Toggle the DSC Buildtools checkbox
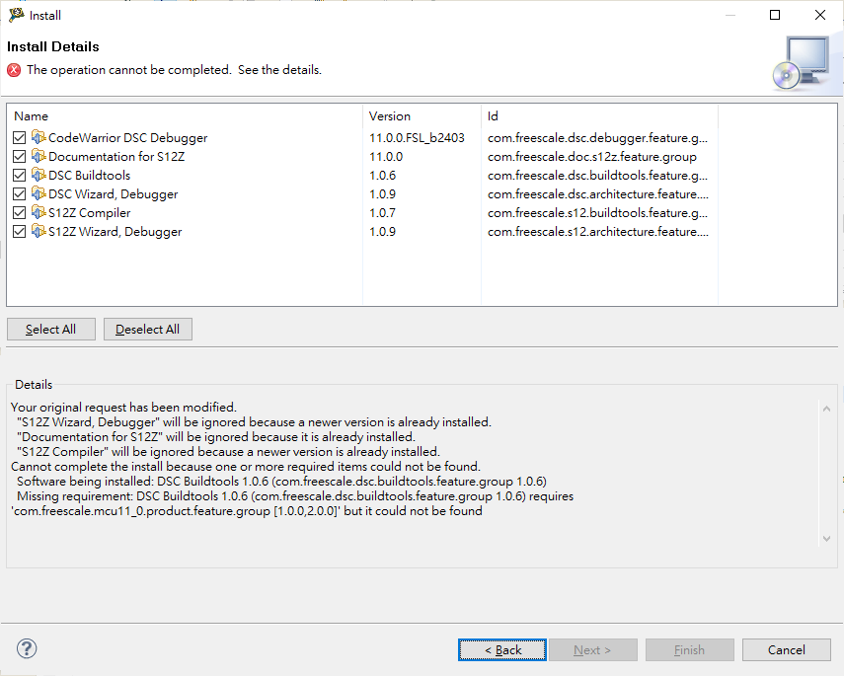The height and width of the screenshot is (676, 844). pos(20,176)
